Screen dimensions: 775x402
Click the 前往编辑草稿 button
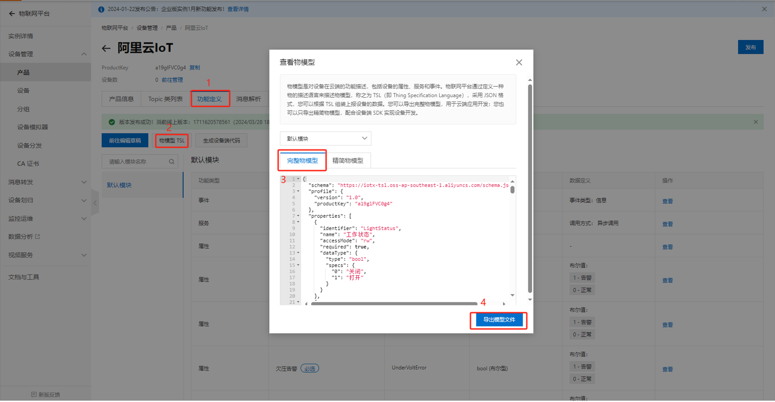tap(125, 141)
